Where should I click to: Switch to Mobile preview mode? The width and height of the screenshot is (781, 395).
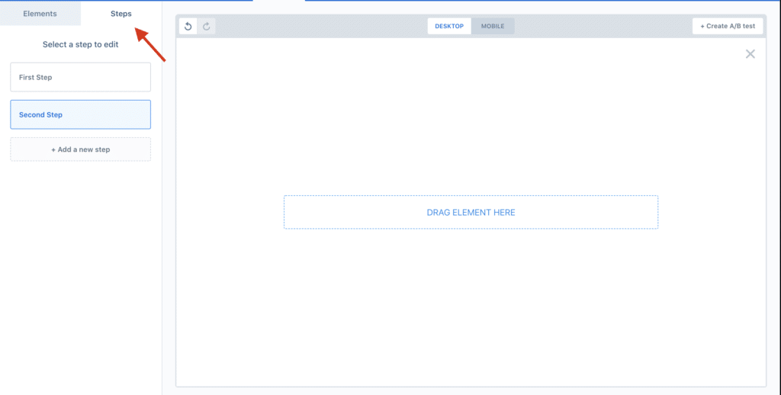coord(493,27)
